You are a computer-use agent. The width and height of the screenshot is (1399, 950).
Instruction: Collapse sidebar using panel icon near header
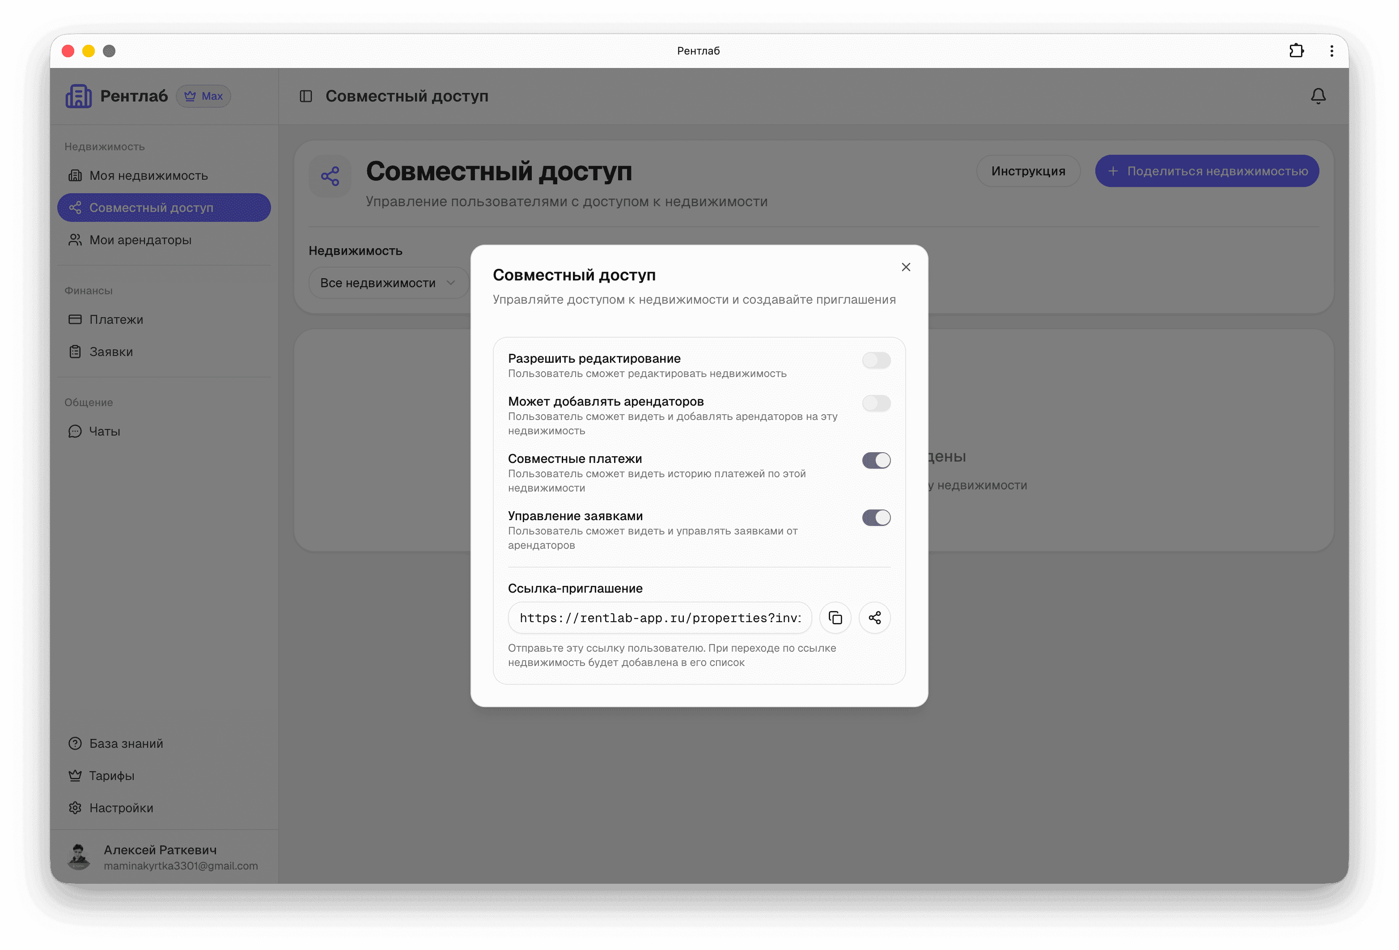pos(307,96)
